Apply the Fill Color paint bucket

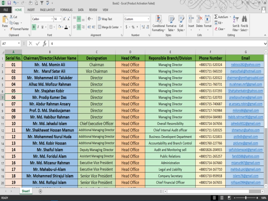(x=59, y=27)
